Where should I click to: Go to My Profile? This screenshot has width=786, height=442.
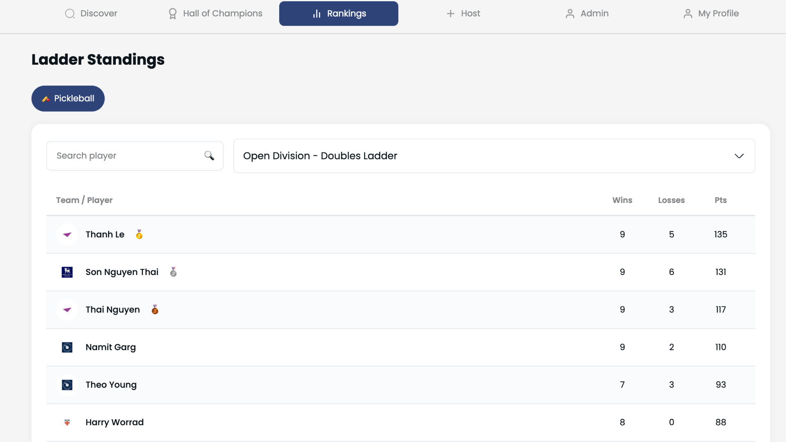coord(711,14)
